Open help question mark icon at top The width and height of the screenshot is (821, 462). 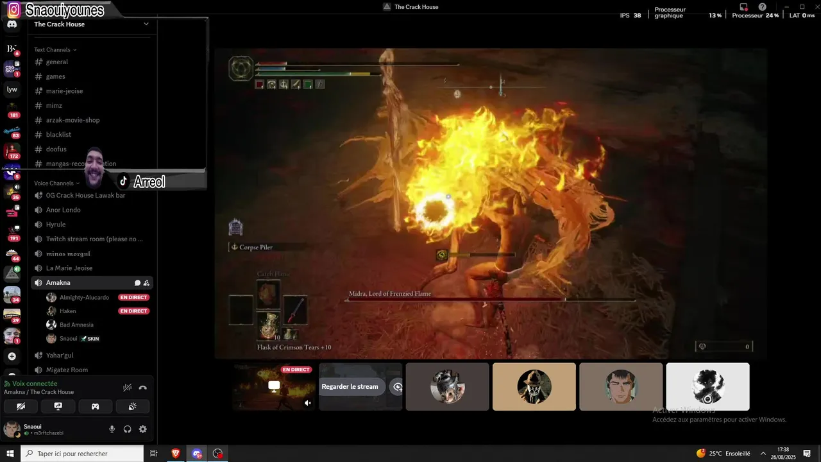coord(762,7)
